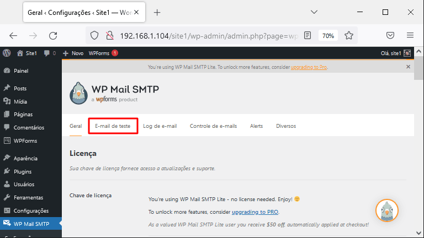Viewport: 424px width, 238px height.
Task: Click the Novo (new) menu
Action: pyautogui.click(x=73, y=53)
